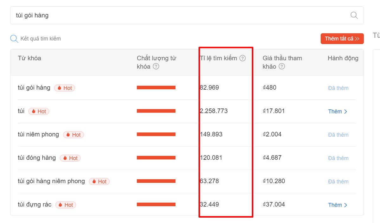380x223 pixels.
Task: Add túi đựng rác keyword via Thêm
Action: coord(338,205)
